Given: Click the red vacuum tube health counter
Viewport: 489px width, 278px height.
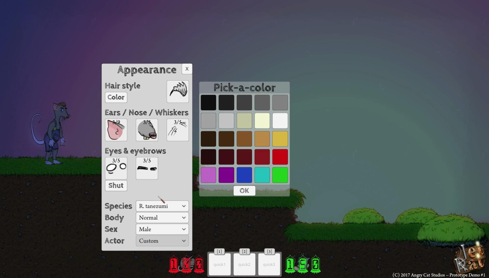Looking at the screenshot, I should (186, 264).
